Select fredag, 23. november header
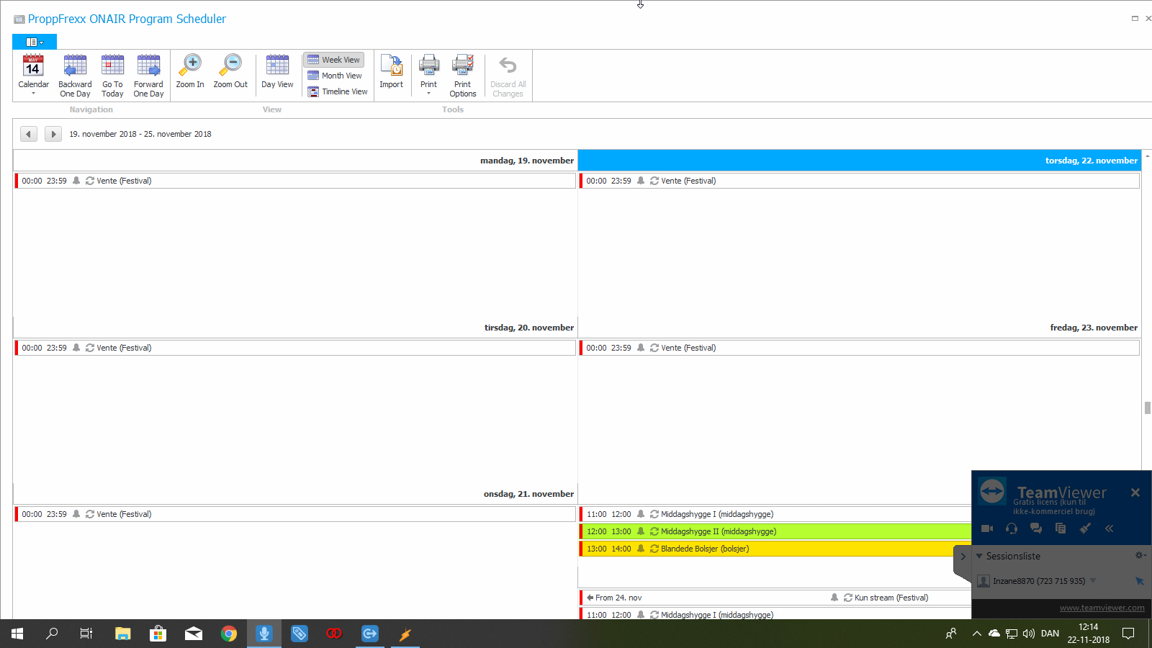The width and height of the screenshot is (1152, 648). [x=860, y=328]
